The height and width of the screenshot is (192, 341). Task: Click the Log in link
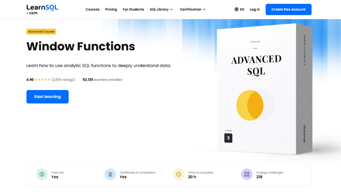254,9
